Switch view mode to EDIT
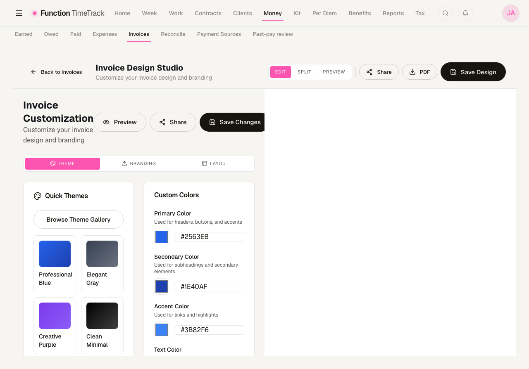This screenshot has height=369, width=529. [x=281, y=72]
